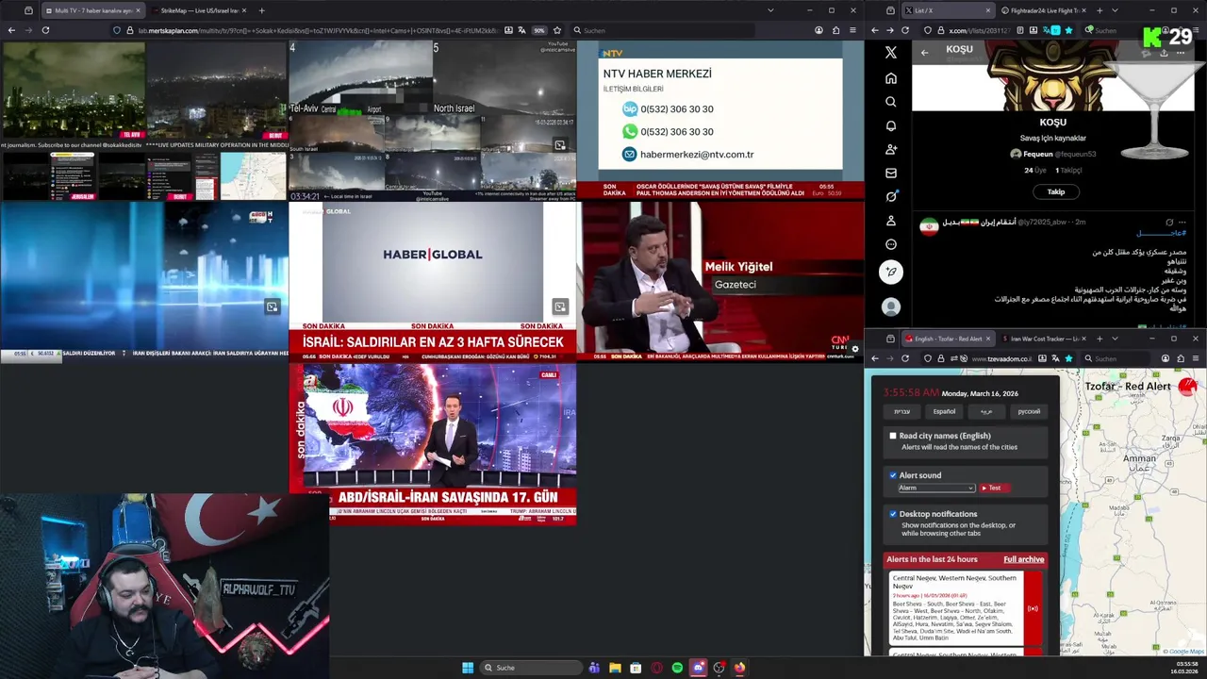Click picture-in-picture icon on Haber Global stream
The image size is (1207, 679).
click(560, 306)
